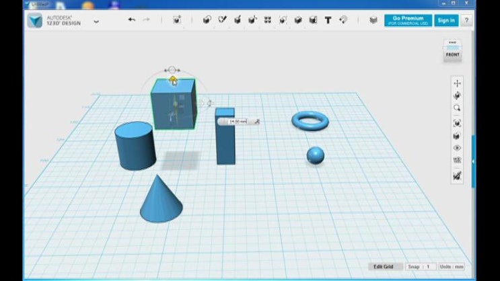Click the TOP face of view cube
The width and height of the screenshot is (500, 281).
point(452,43)
